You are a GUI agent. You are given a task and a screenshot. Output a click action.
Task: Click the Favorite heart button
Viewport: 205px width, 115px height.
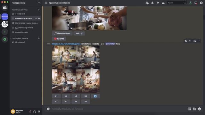click(59, 39)
